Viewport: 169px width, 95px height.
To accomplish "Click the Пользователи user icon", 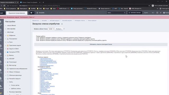I will 8,39.
